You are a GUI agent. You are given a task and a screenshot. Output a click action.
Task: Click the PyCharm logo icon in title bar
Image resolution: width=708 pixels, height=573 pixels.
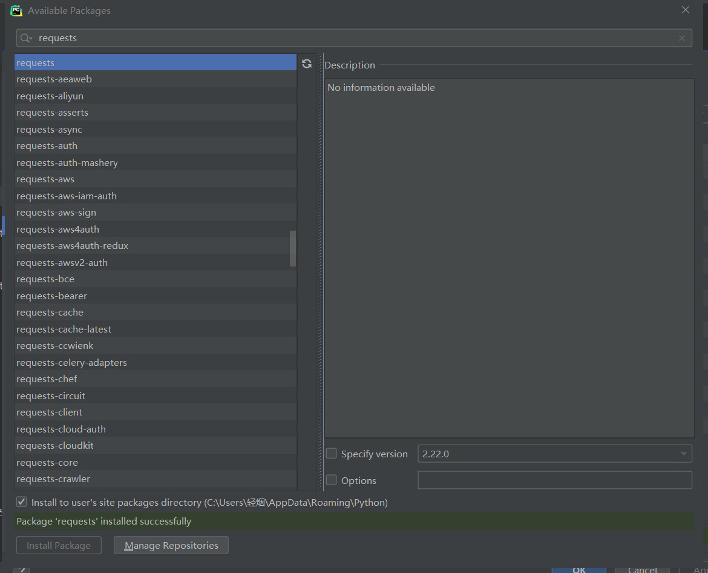pyautogui.click(x=16, y=10)
